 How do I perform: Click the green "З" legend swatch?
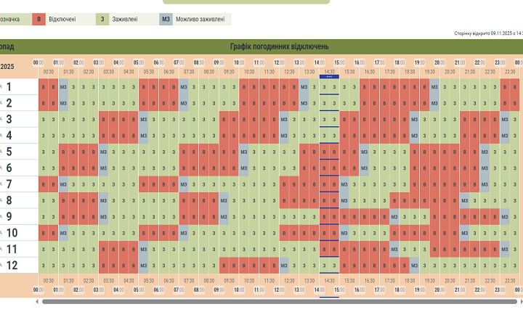(102, 20)
